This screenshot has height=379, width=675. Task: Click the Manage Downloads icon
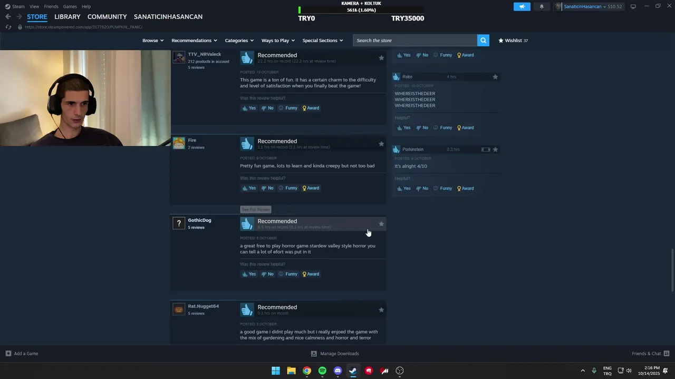click(314, 353)
